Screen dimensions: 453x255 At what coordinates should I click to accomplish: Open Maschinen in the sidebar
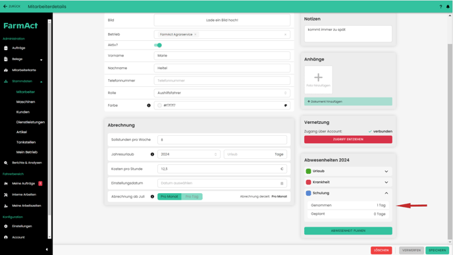click(x=26, y=101)
